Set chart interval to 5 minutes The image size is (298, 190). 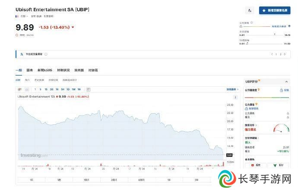pyautogui.click(x=40, y=89)
